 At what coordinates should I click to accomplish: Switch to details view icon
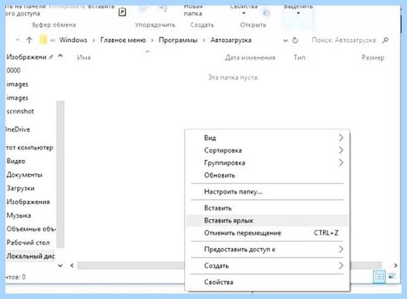pyautogui.click(x=379, y=277)
